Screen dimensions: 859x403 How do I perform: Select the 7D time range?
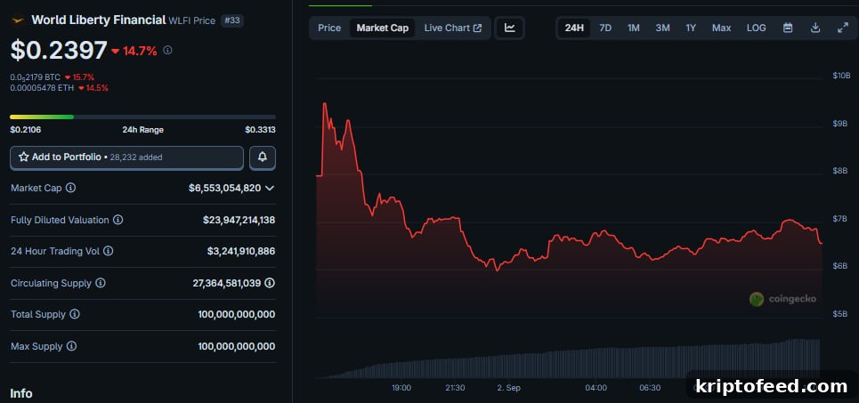[x=605, y=28]
